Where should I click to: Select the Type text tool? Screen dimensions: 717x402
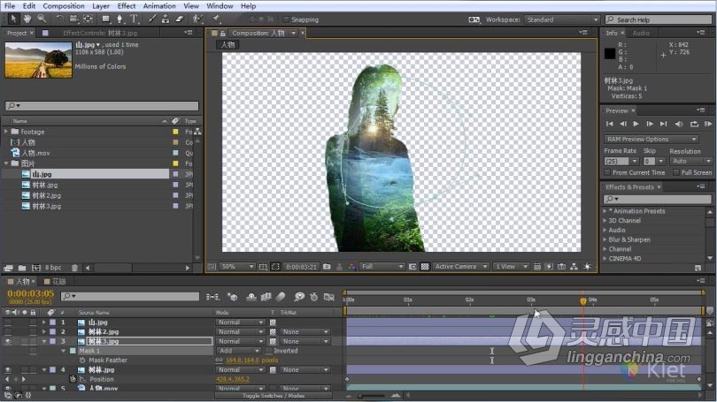tap(134, 19)
